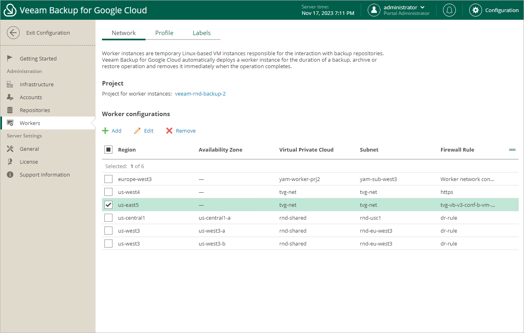This screenshot has height=333, width=524.
Task: Click the yam-worker-prj2 VPC cell
Action: [299, 179]
